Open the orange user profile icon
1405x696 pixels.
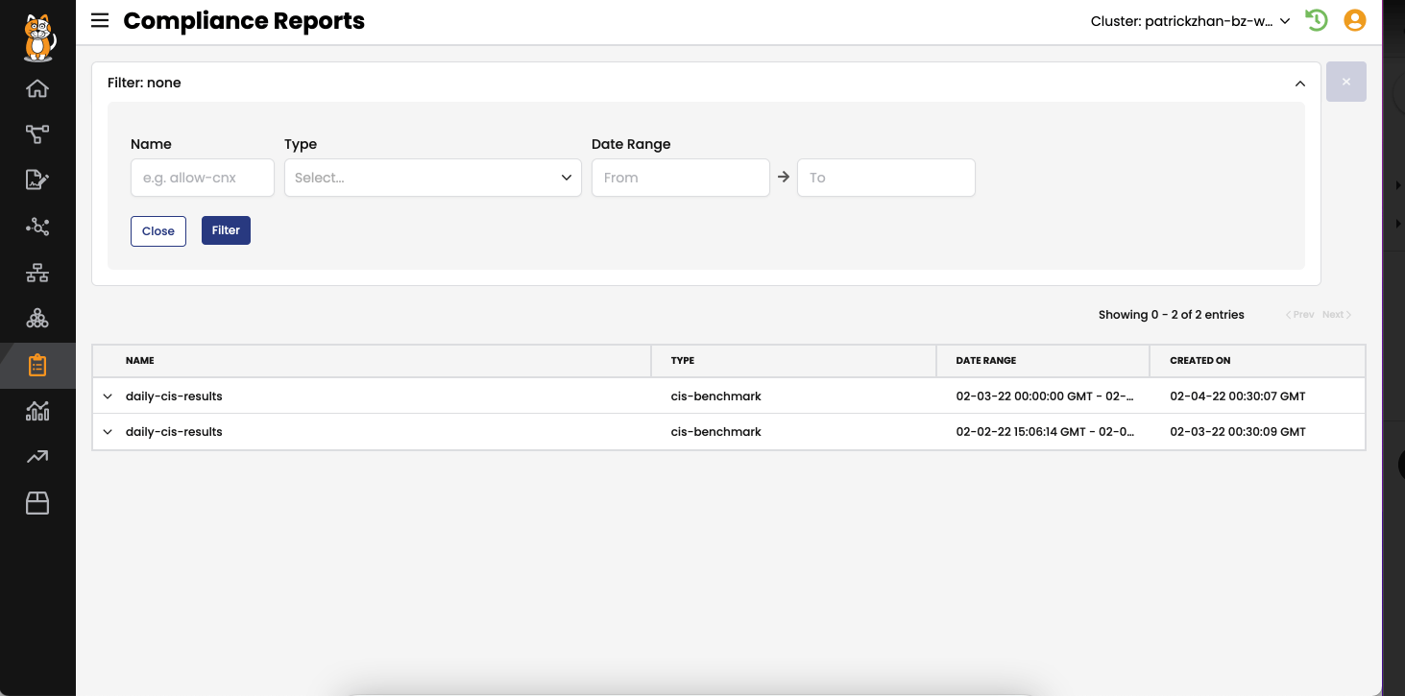tap(1355, 20)
